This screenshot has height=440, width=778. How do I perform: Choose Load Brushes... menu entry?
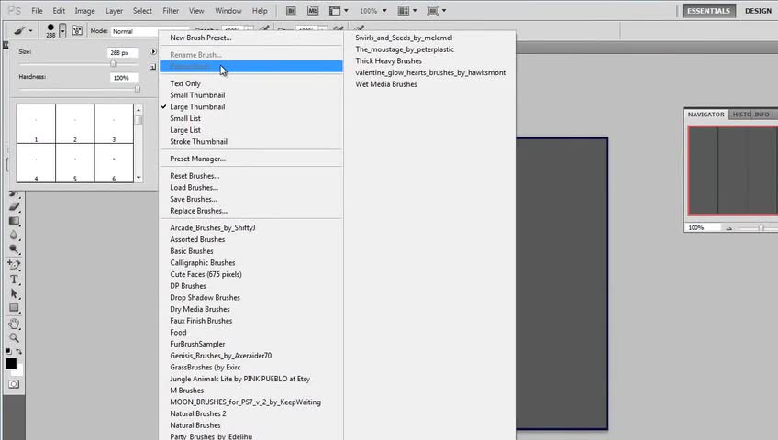click(x=194, y=187)
